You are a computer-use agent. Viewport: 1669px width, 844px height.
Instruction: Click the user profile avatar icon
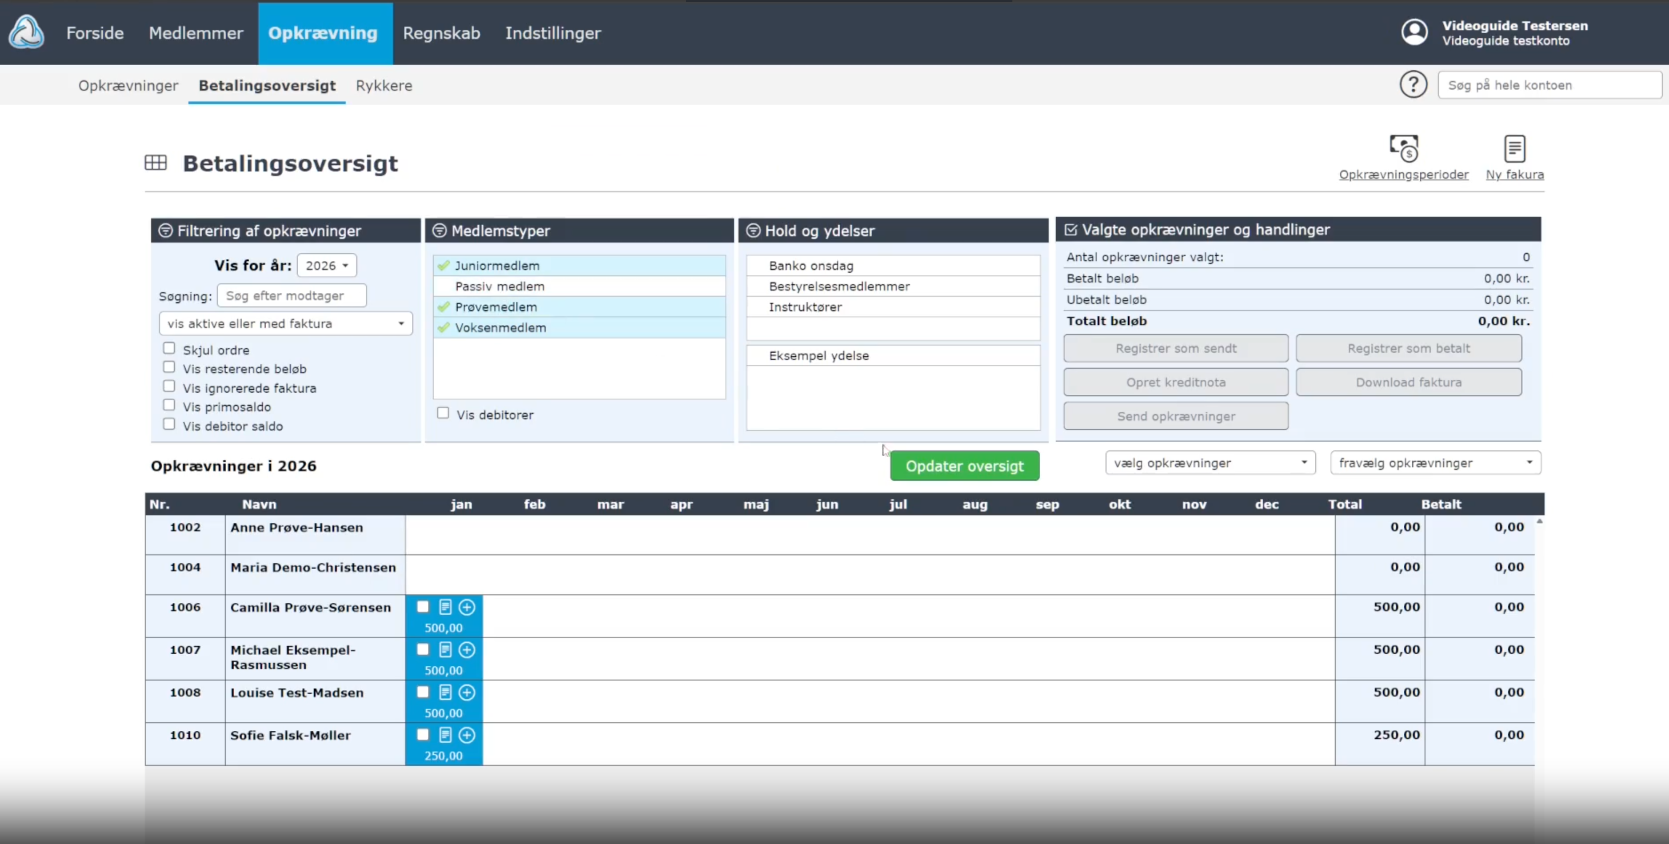pos(1414,32)
